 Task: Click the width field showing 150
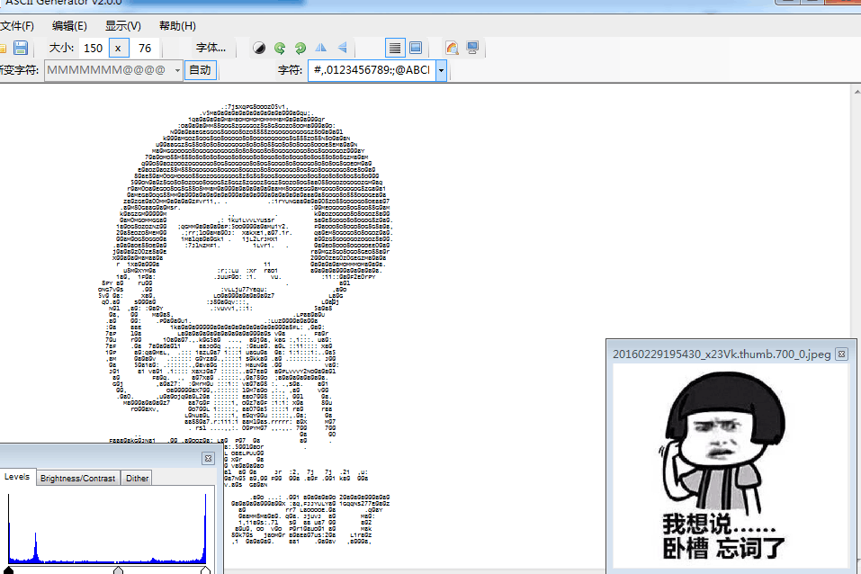point(94,49)
